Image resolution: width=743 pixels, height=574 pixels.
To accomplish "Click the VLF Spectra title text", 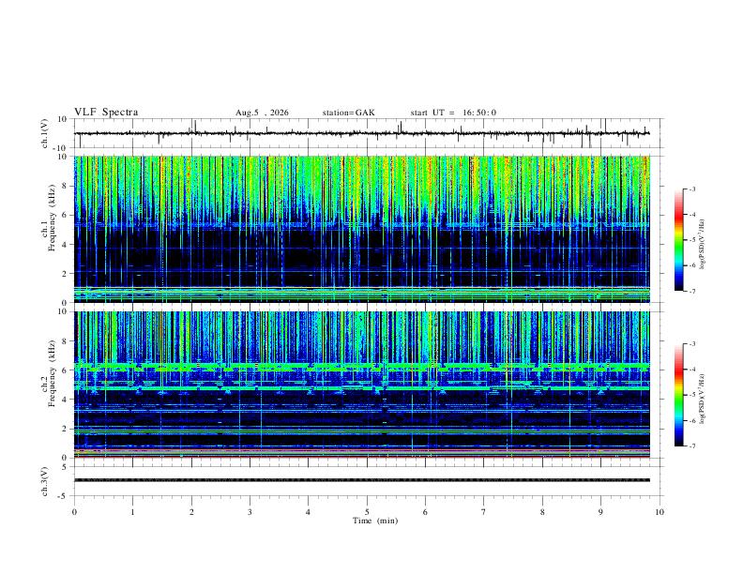I will point(106,113).
